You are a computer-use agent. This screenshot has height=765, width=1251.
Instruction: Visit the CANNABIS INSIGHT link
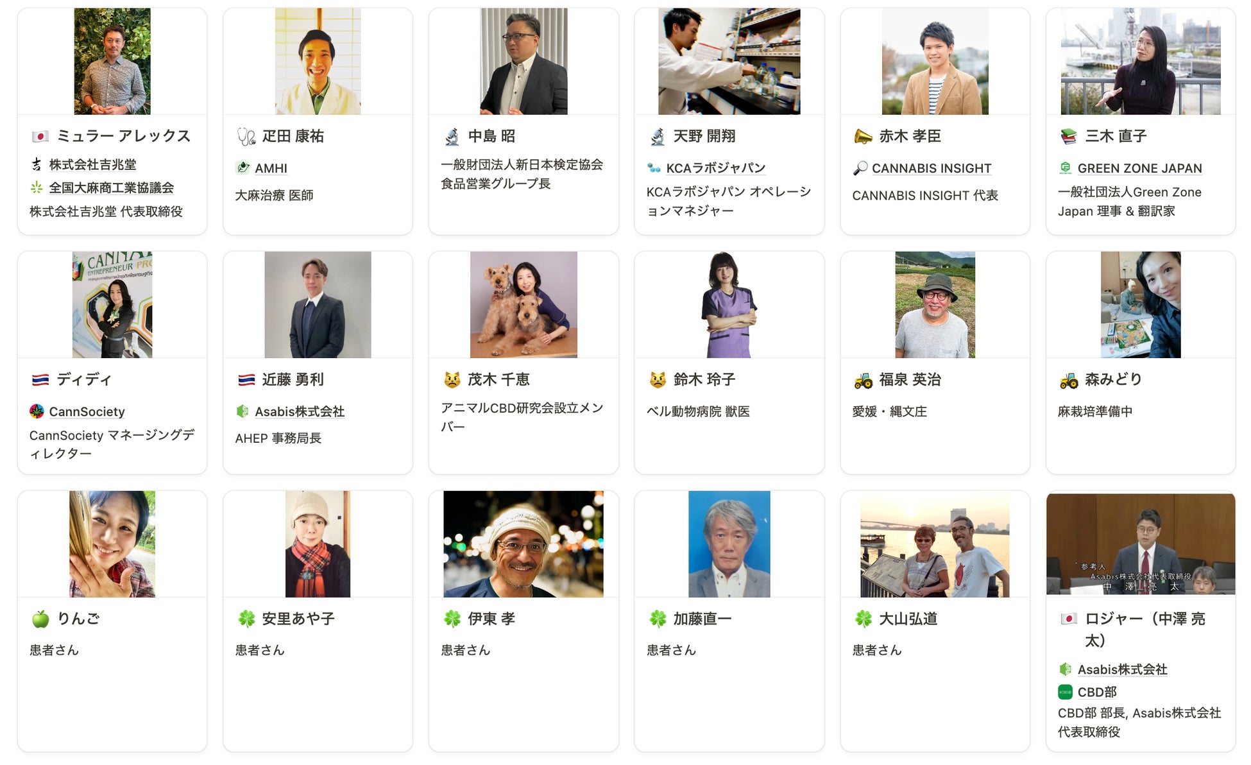pos(931,168)
